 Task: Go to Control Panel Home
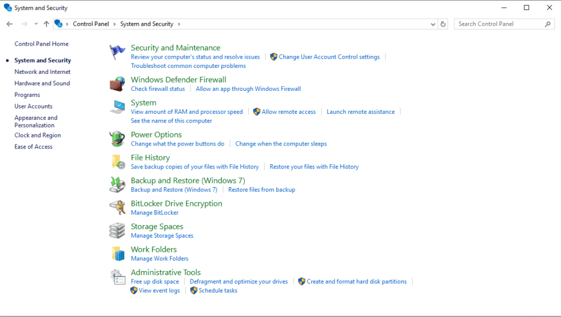pyautogui.click(x=42, y=44)
